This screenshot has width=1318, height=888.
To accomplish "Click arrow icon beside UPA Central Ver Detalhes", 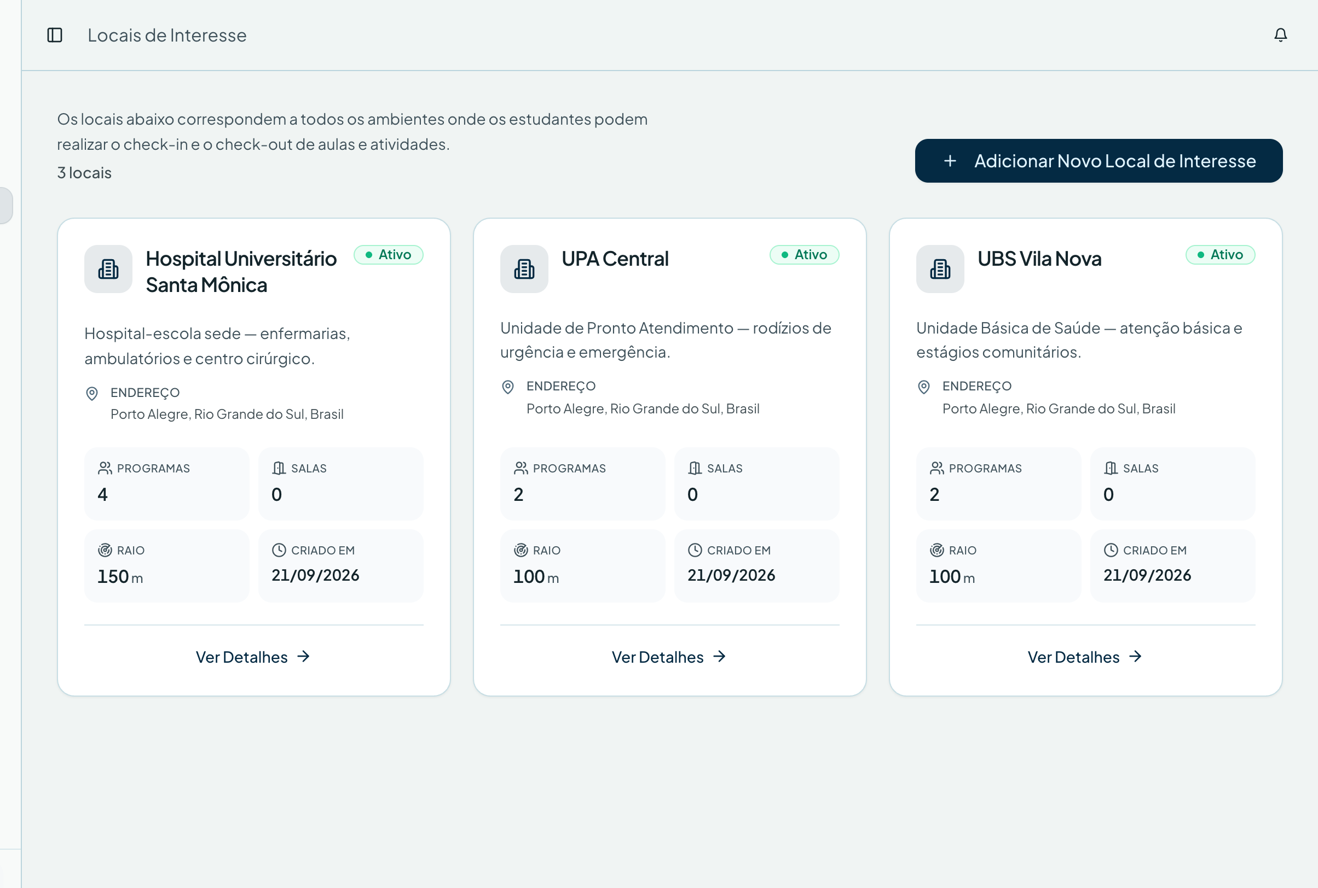I will tap(720, 656).
